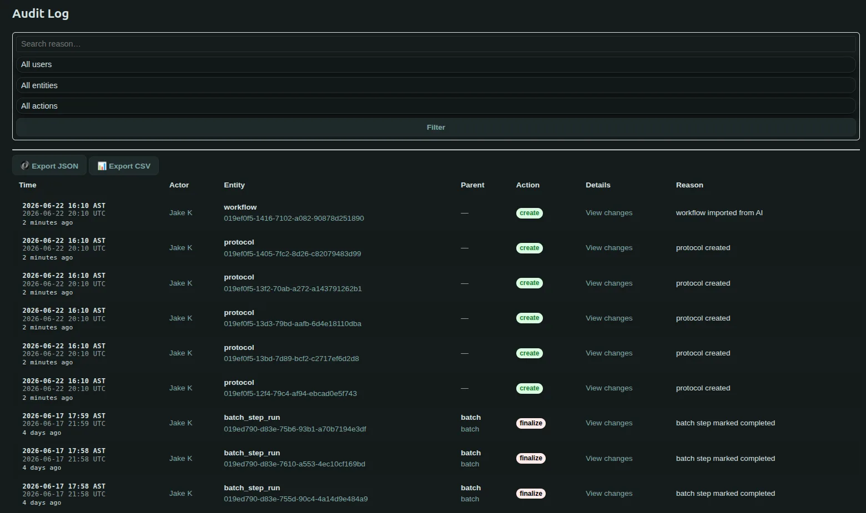This screenshot has height=513, width=866.
Task: Click batch_step_run ID 019ed790-d83e-7610-a553-4ec10cf169bd
Action: (294, 464)
